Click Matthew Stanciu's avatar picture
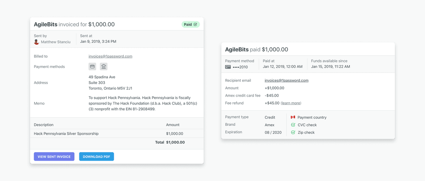 click(x=36, y=42)
